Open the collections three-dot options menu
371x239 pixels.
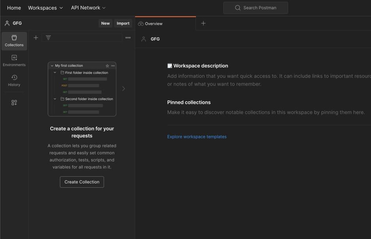tap(128, 38)
